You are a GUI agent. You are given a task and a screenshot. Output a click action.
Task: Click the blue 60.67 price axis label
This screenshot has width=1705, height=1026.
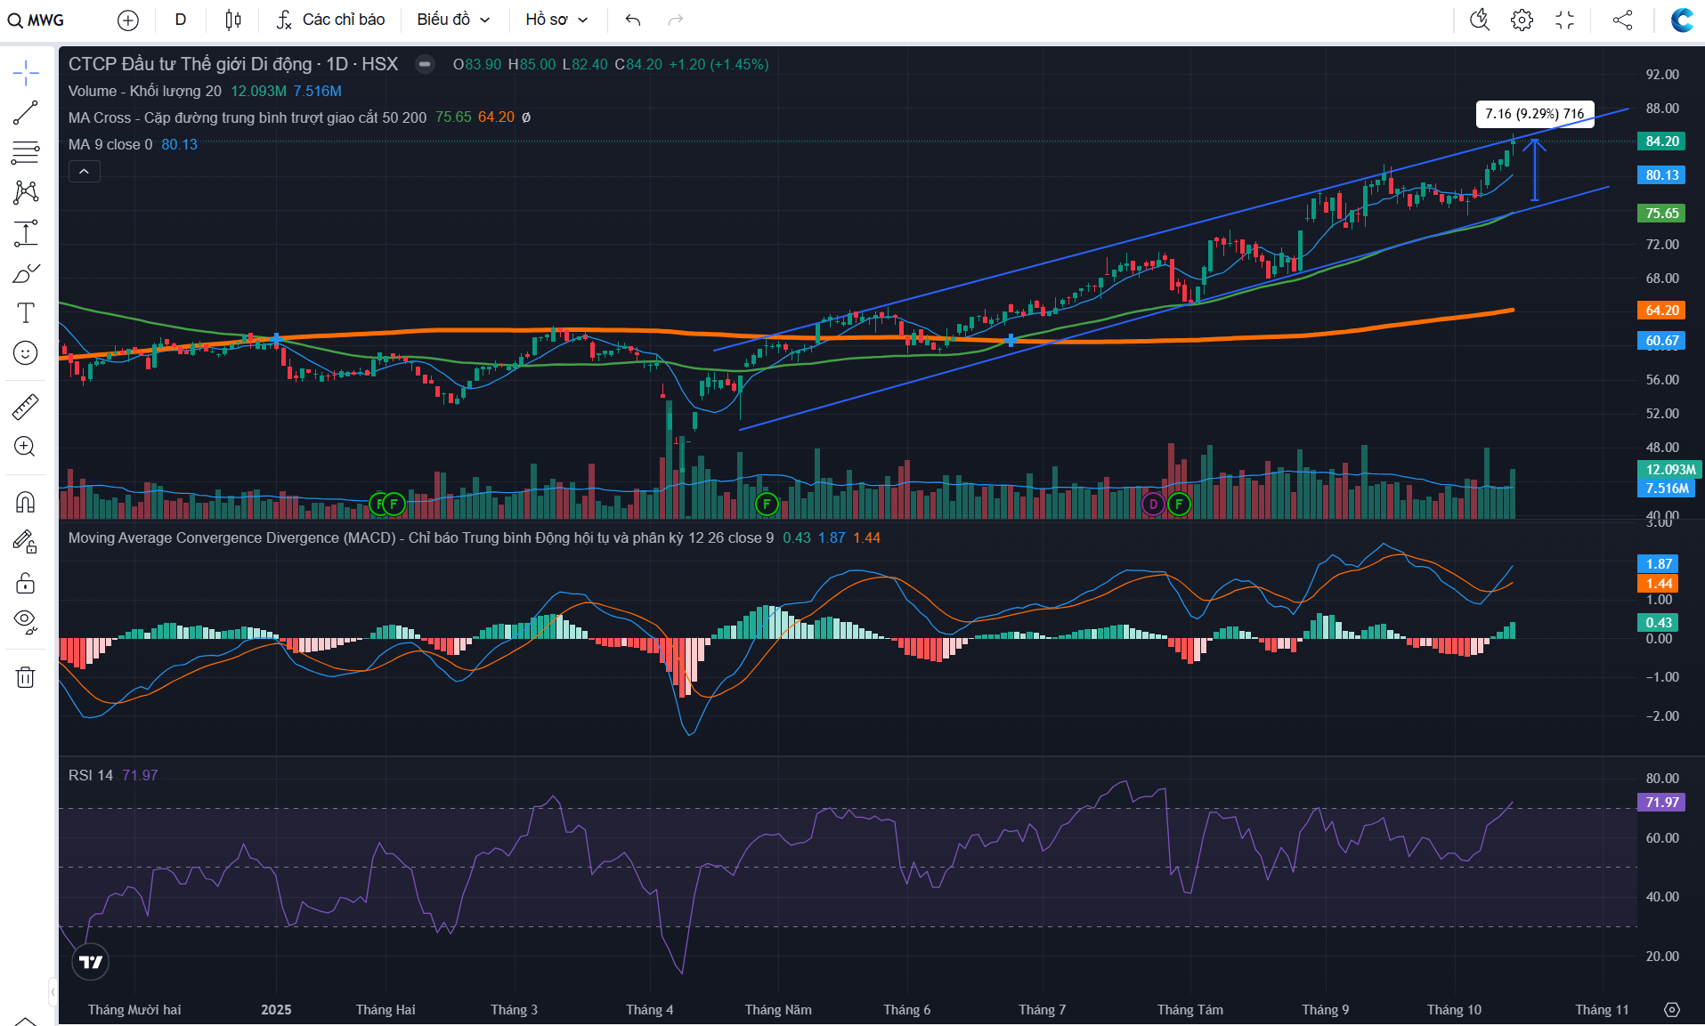(1661, 341)
